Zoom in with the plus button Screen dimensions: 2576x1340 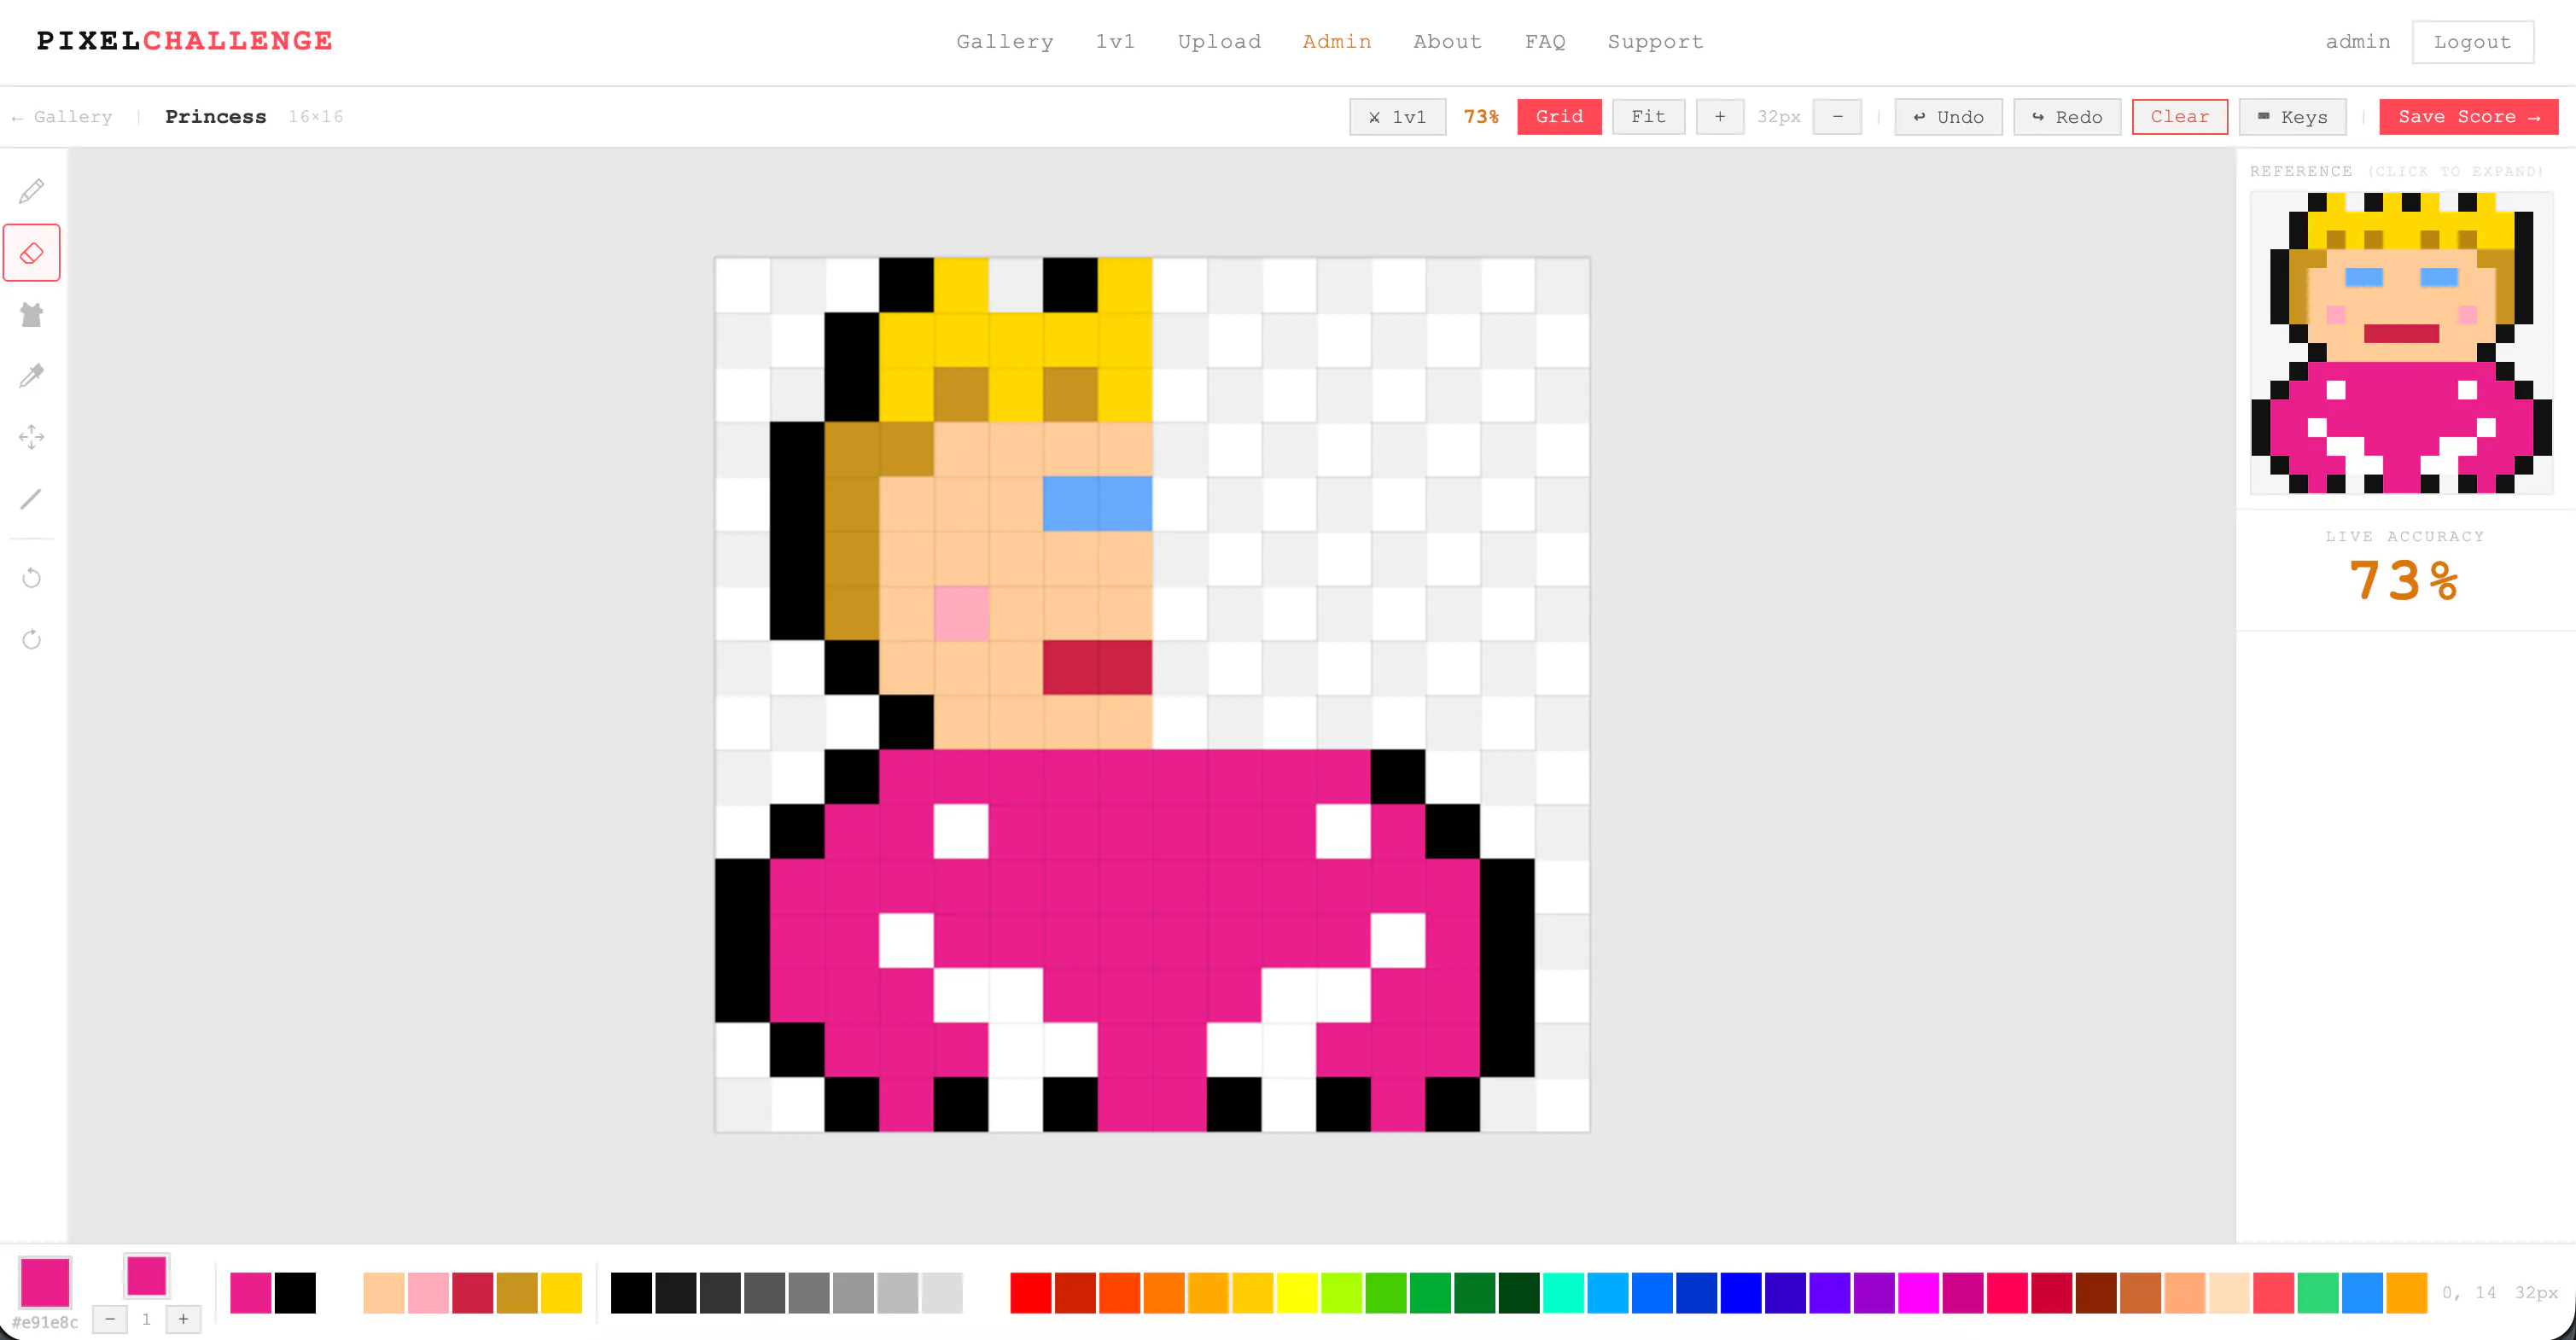1720,117
